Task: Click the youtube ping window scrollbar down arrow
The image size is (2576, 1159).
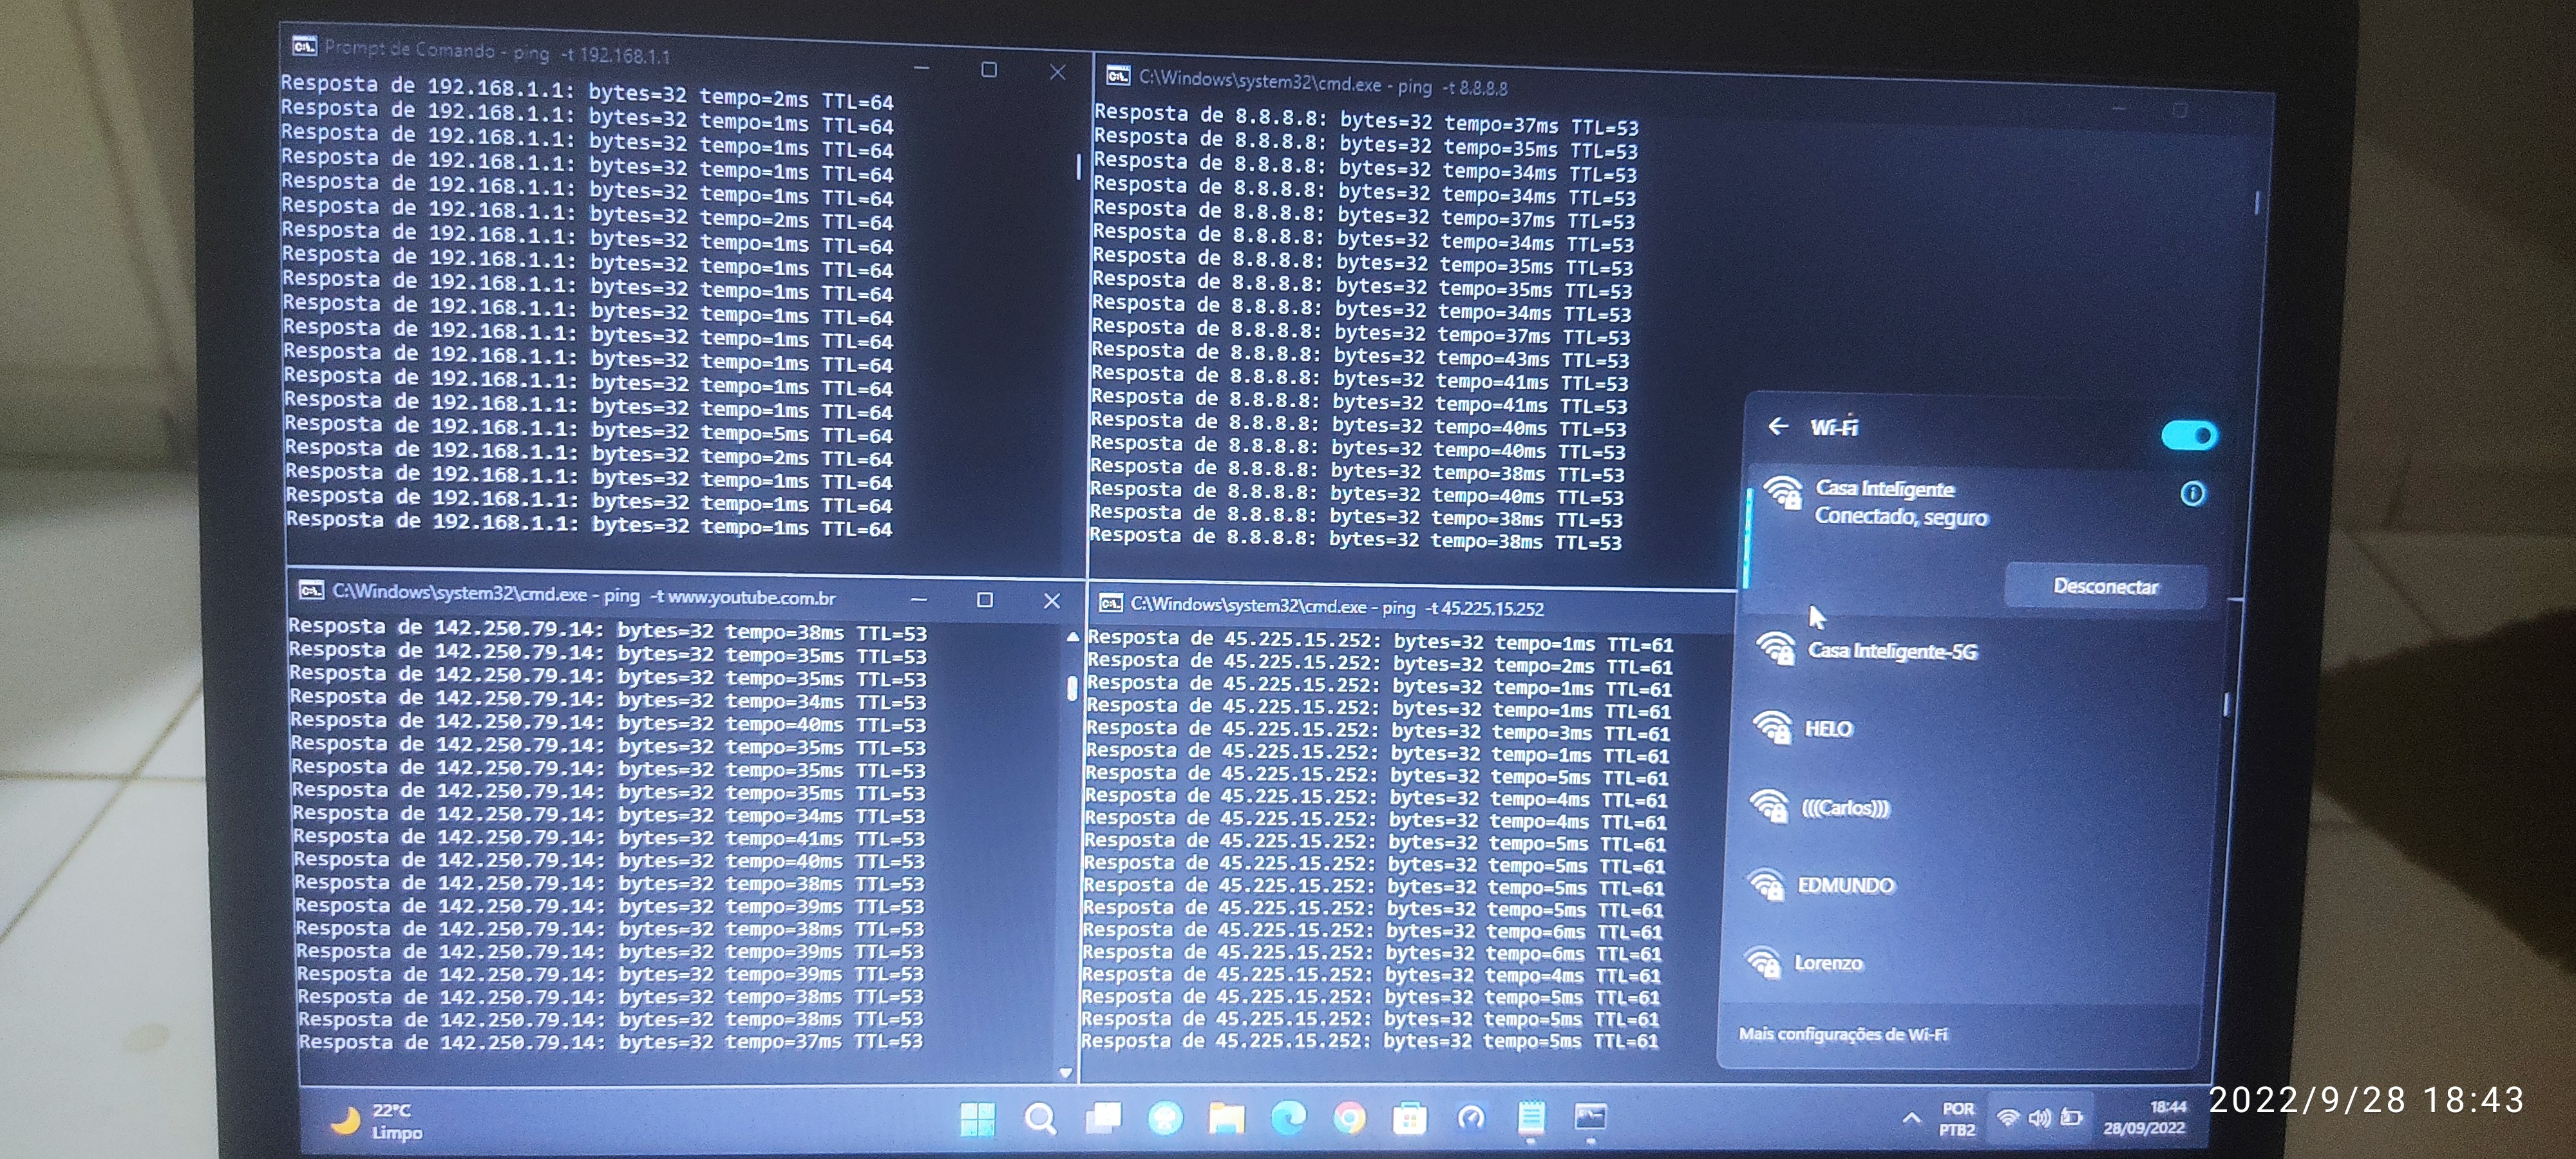Action: click(x=1066, y=1073)
